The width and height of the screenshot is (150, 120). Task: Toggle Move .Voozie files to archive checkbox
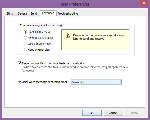(20, 63)
